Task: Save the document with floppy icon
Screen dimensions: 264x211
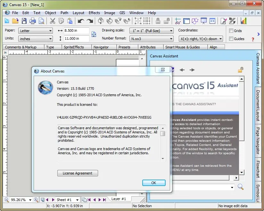Action: click(24, 21)
